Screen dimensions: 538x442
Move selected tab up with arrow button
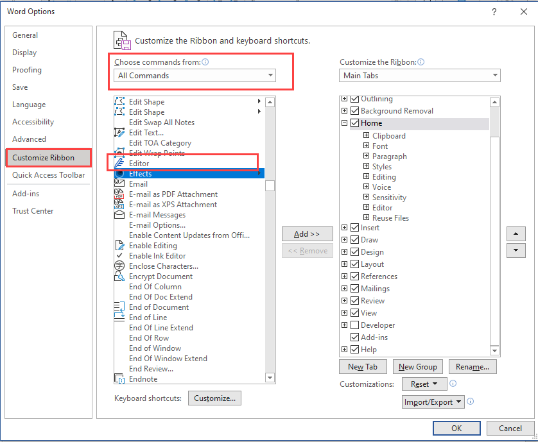click(516, 234)
